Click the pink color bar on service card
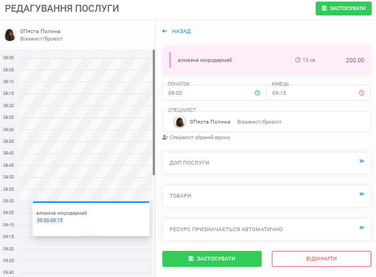 [x=170, y=60]
